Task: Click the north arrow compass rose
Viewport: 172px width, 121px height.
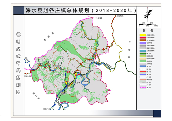Action: pos(148,14)
